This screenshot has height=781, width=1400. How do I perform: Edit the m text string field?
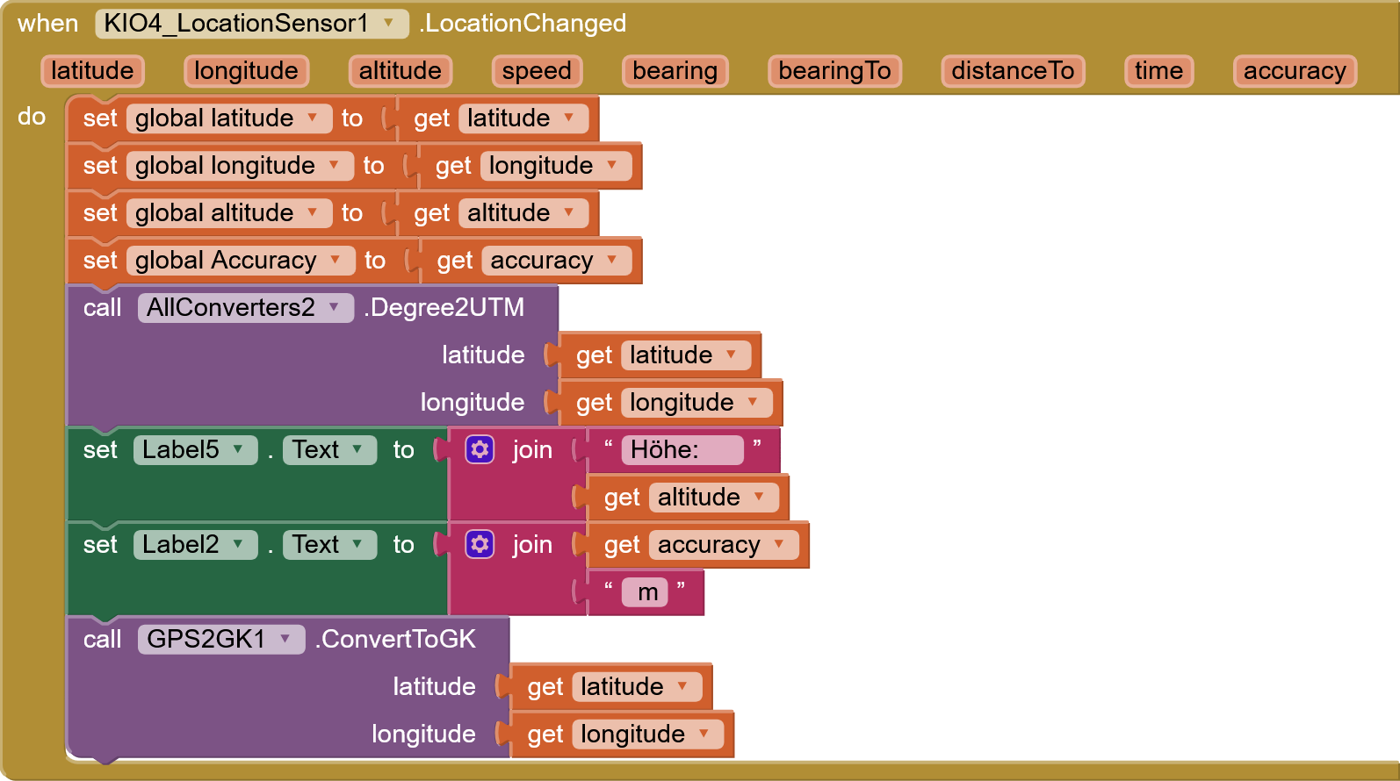647,592
